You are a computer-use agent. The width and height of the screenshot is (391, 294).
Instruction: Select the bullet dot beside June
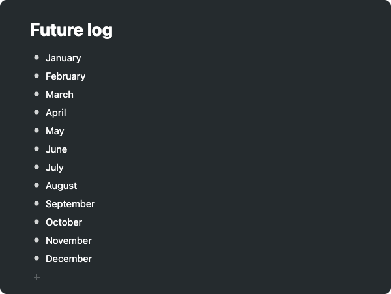[x=36, y=149]
